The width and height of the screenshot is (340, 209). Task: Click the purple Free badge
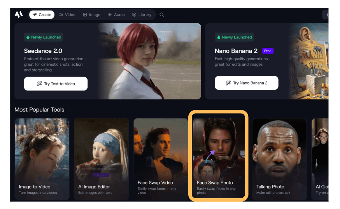[x=267, y=51]
